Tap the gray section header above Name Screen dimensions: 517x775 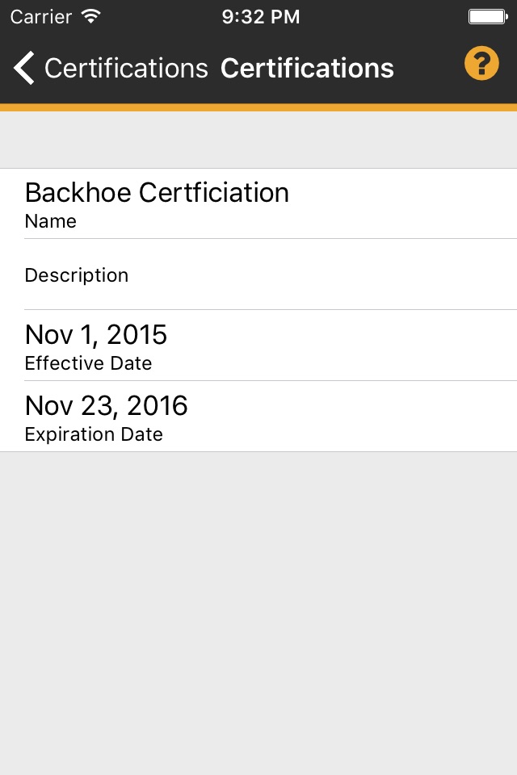click(258, 140)
